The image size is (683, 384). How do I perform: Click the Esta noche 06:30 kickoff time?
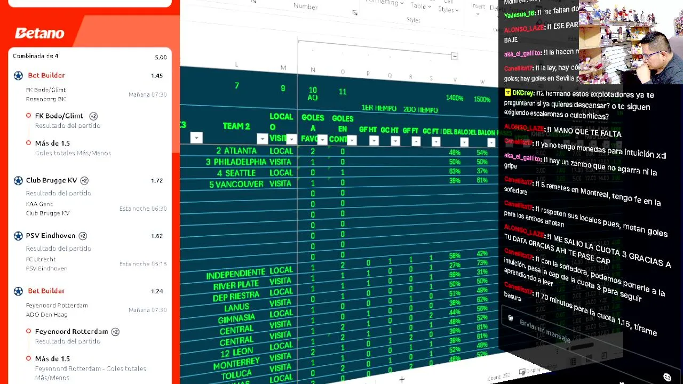click(x=143, y=209)
